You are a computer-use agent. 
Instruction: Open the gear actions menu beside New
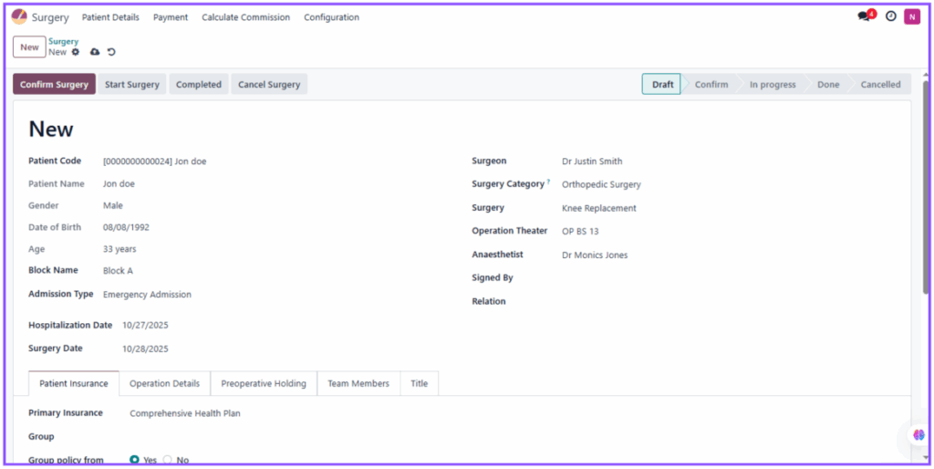click(x=76, y=52)
